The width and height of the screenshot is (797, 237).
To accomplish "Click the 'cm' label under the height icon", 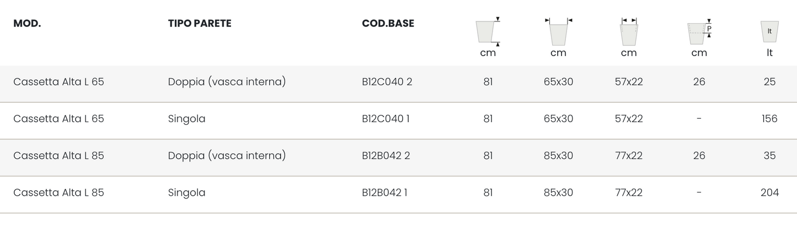I will [488, 53].
